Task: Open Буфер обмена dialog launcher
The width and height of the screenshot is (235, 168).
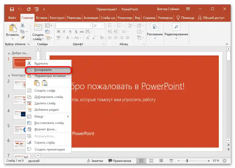Action: (x=28, y=44)
